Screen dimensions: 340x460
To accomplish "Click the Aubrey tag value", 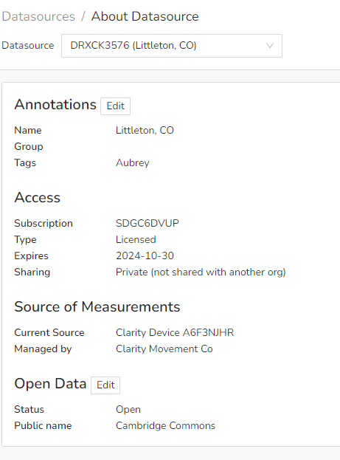I will pyautogui.click(x=133, y=163).
